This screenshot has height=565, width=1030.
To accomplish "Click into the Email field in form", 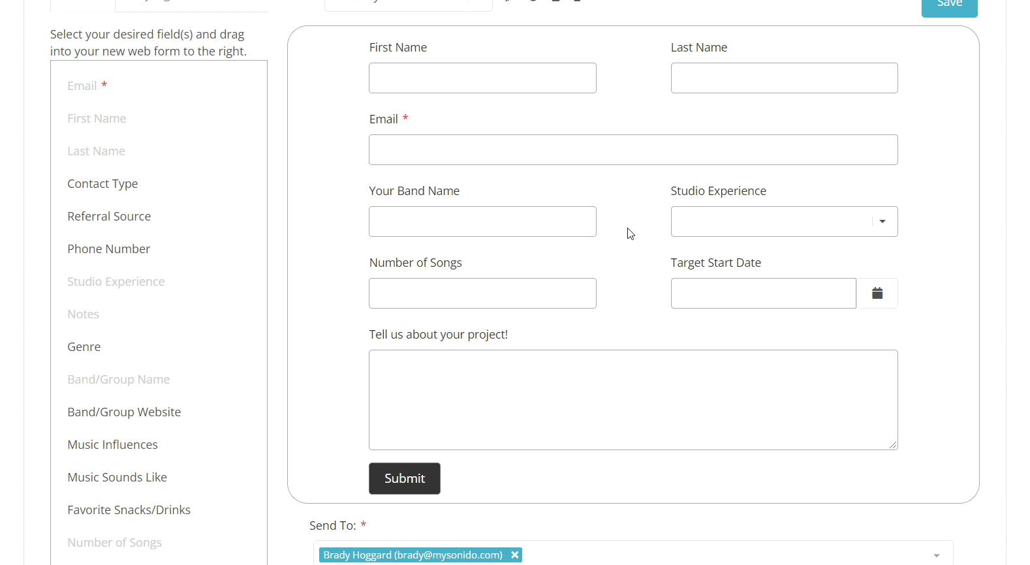I will pyautogui.click(x=633, y=150).
